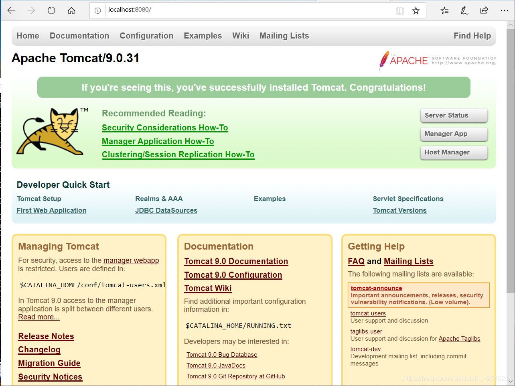Viewport: 515px width, 386px height.
Task: Follow the Security Considerations How-To link
Action: [165, 128]
